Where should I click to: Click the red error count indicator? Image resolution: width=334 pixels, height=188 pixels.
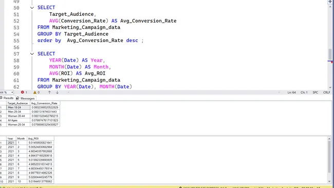(24, 92)
